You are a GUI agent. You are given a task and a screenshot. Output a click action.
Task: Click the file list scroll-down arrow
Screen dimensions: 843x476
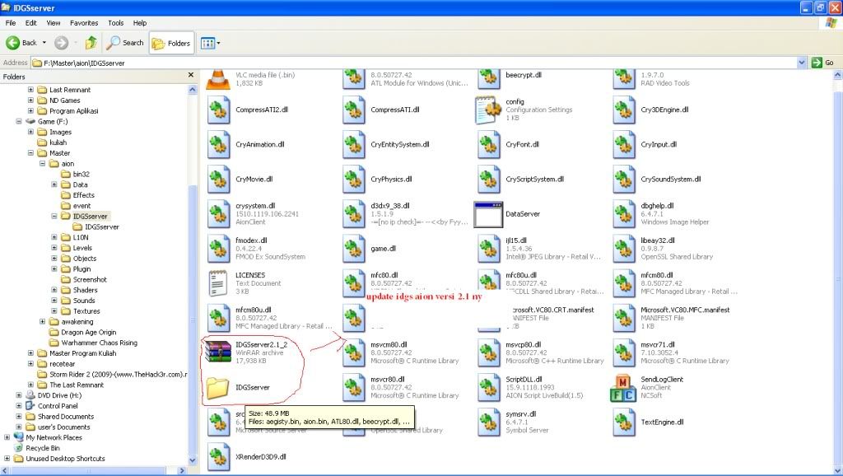[837, 469]
